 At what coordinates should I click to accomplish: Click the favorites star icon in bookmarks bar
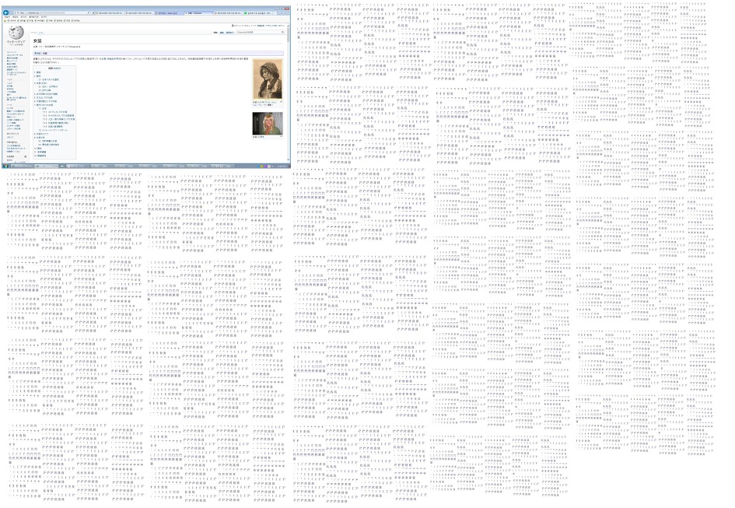[x=4, y=20]
